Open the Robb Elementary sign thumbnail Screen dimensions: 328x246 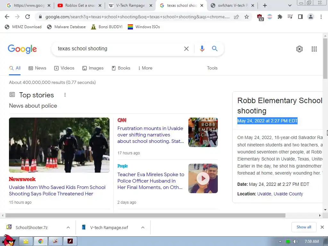pyautogui.click(x=203, y=132)
